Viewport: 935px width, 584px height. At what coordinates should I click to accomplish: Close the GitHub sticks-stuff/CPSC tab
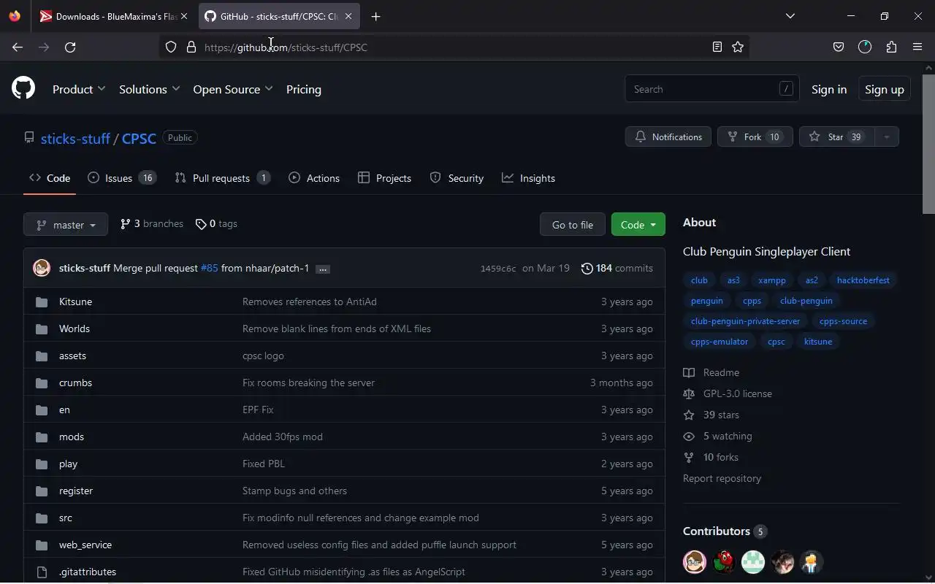348,16
